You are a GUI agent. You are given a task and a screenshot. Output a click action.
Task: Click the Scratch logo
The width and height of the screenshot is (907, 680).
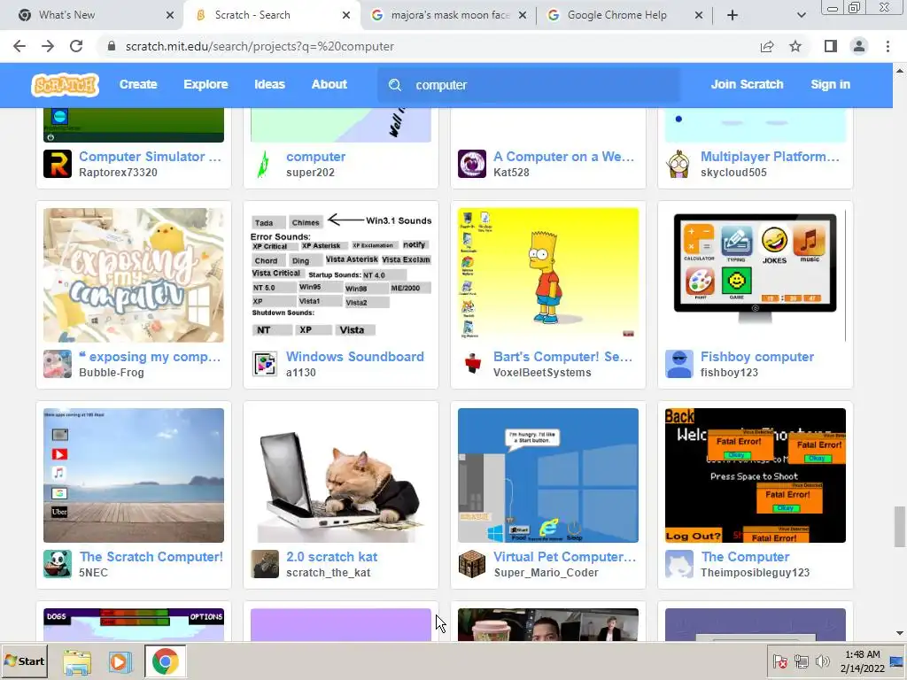pos(65,85)
